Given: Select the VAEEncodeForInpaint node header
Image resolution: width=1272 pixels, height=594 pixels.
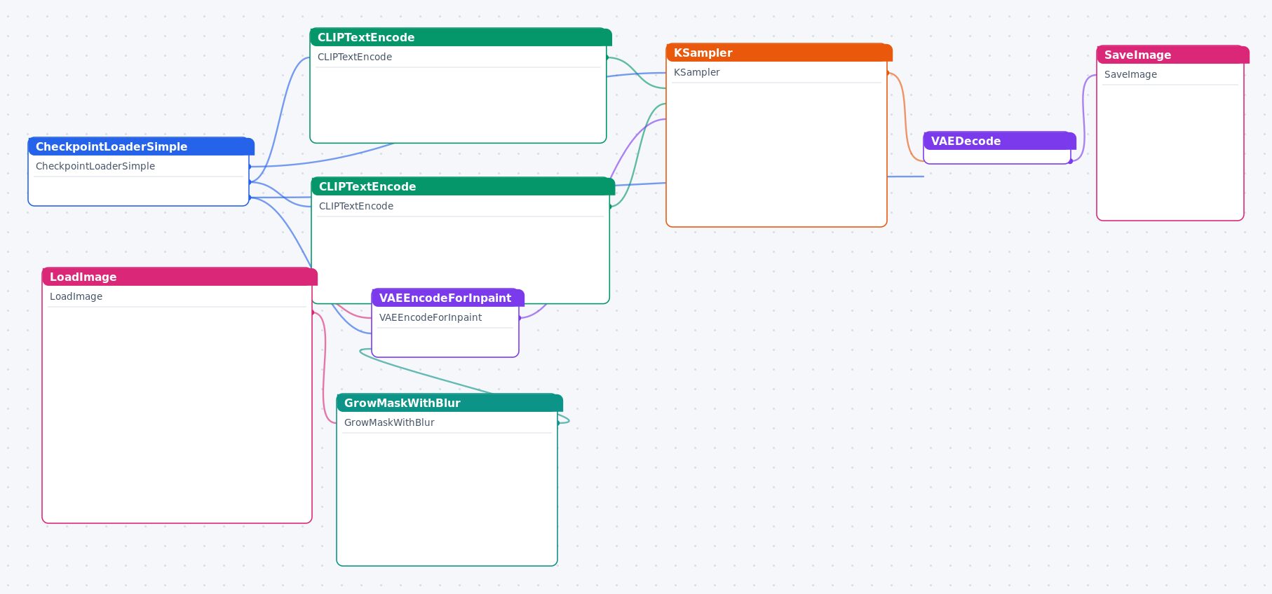Looking at the screenshot, I should tap(447, 298).
